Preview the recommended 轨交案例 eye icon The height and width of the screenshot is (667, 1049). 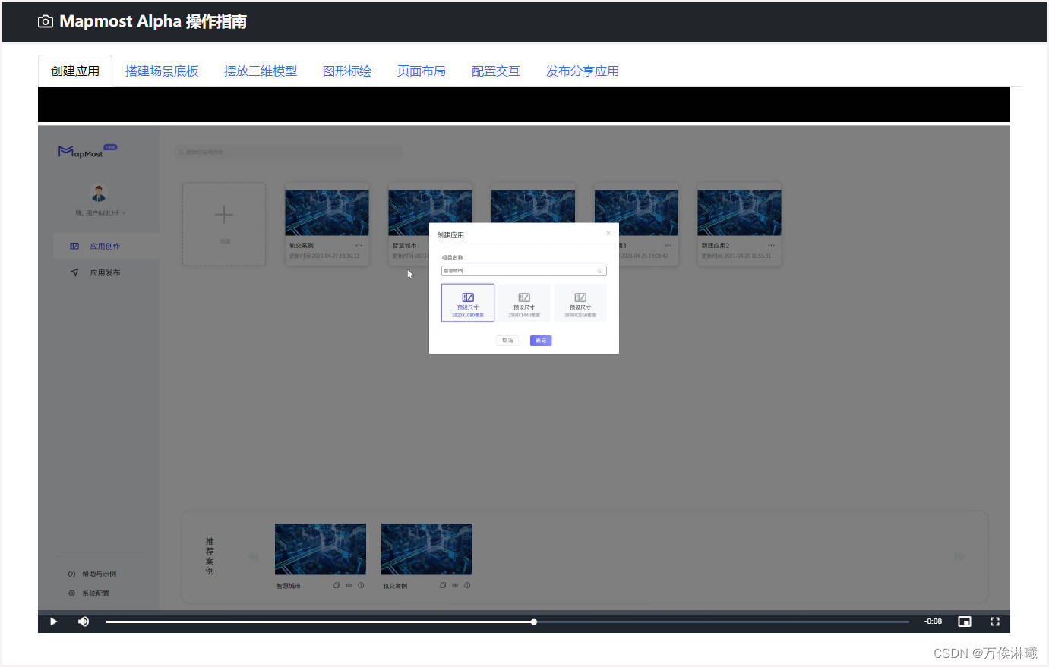455,586
